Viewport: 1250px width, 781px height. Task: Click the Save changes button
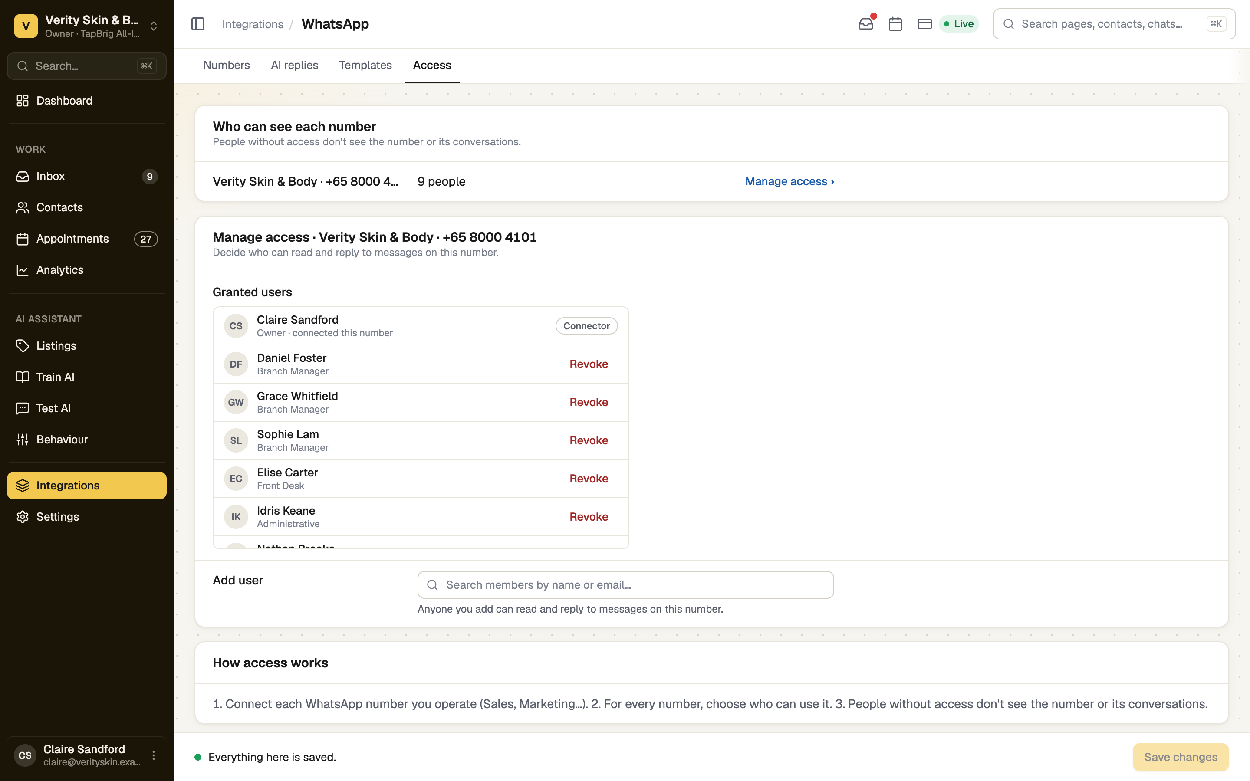tap(1180, 757)
